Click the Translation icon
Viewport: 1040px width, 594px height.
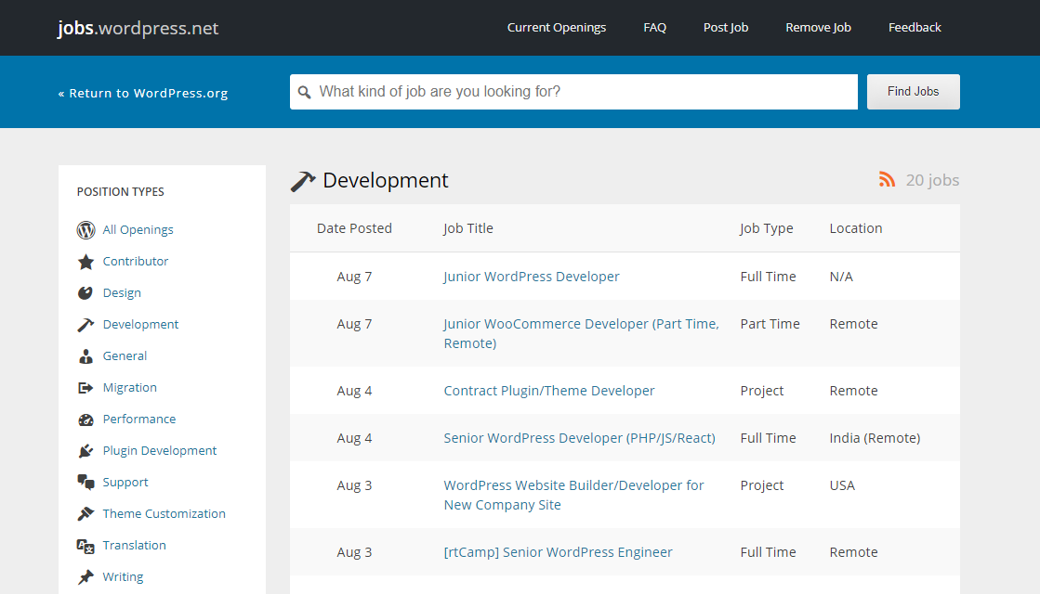pyautogui.click(x=86, y=545)
